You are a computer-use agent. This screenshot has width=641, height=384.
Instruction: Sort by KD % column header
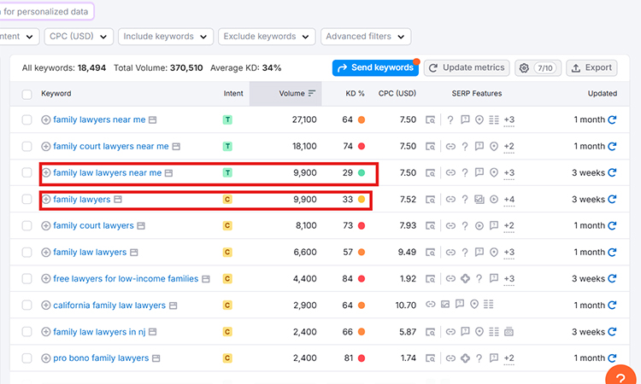[355, 93]
